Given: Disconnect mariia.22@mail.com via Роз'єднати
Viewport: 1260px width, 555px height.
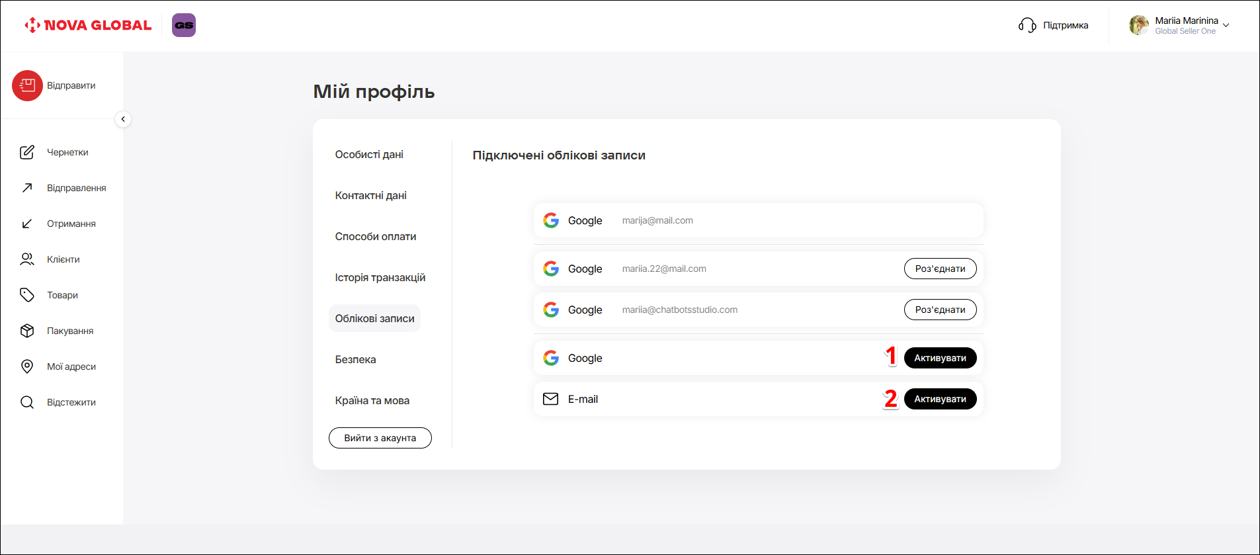Looking at the screenshot, I should tap(940, 269).
